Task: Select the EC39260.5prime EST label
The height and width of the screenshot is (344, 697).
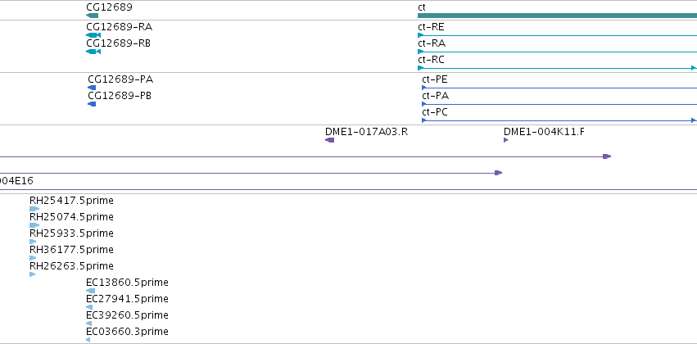Action: coord(127,315)
